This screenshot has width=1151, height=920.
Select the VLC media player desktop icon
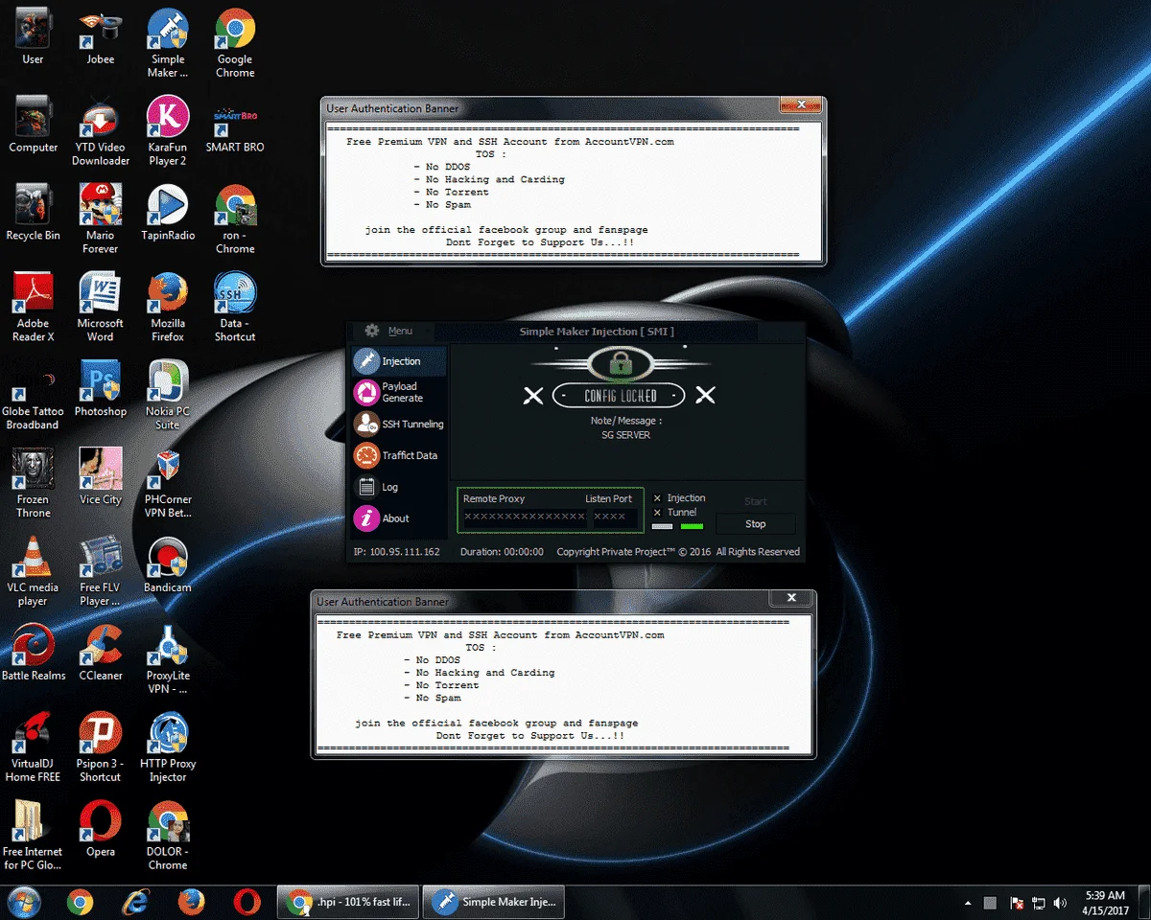pos(34,572)
